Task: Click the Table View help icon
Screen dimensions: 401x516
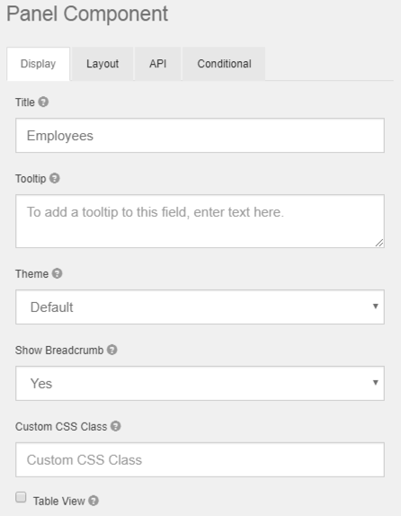Action: coord(94,501)
